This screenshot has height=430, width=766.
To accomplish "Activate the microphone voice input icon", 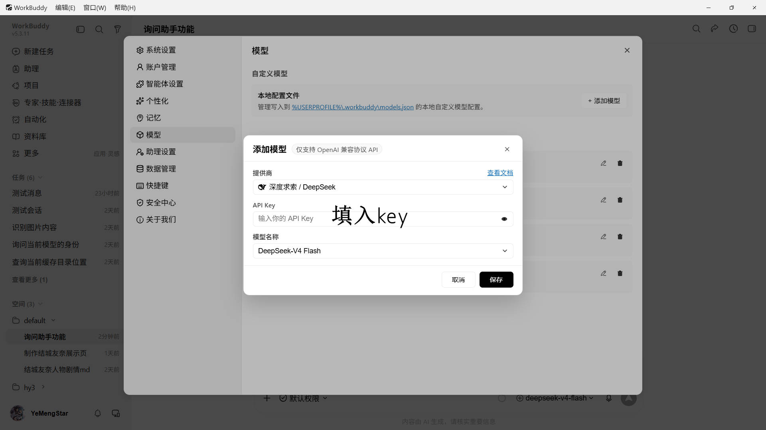I will tap(609, 398).
